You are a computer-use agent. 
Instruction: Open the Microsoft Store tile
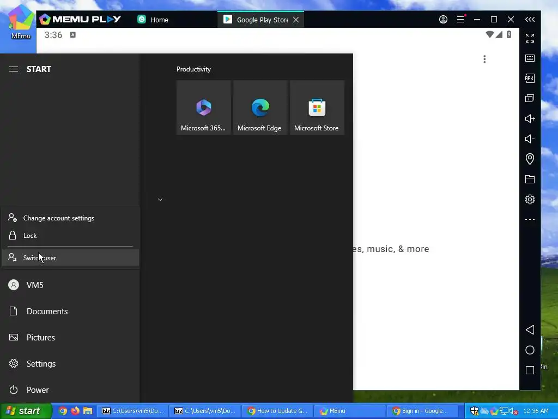(x=317, y=107)
